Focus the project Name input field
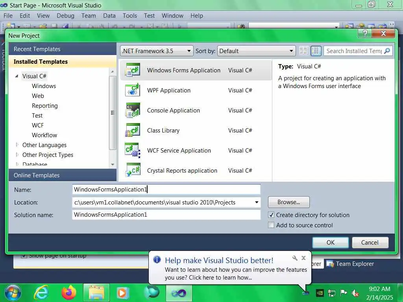Screen dimensions: 403x302 coord(166,189)
